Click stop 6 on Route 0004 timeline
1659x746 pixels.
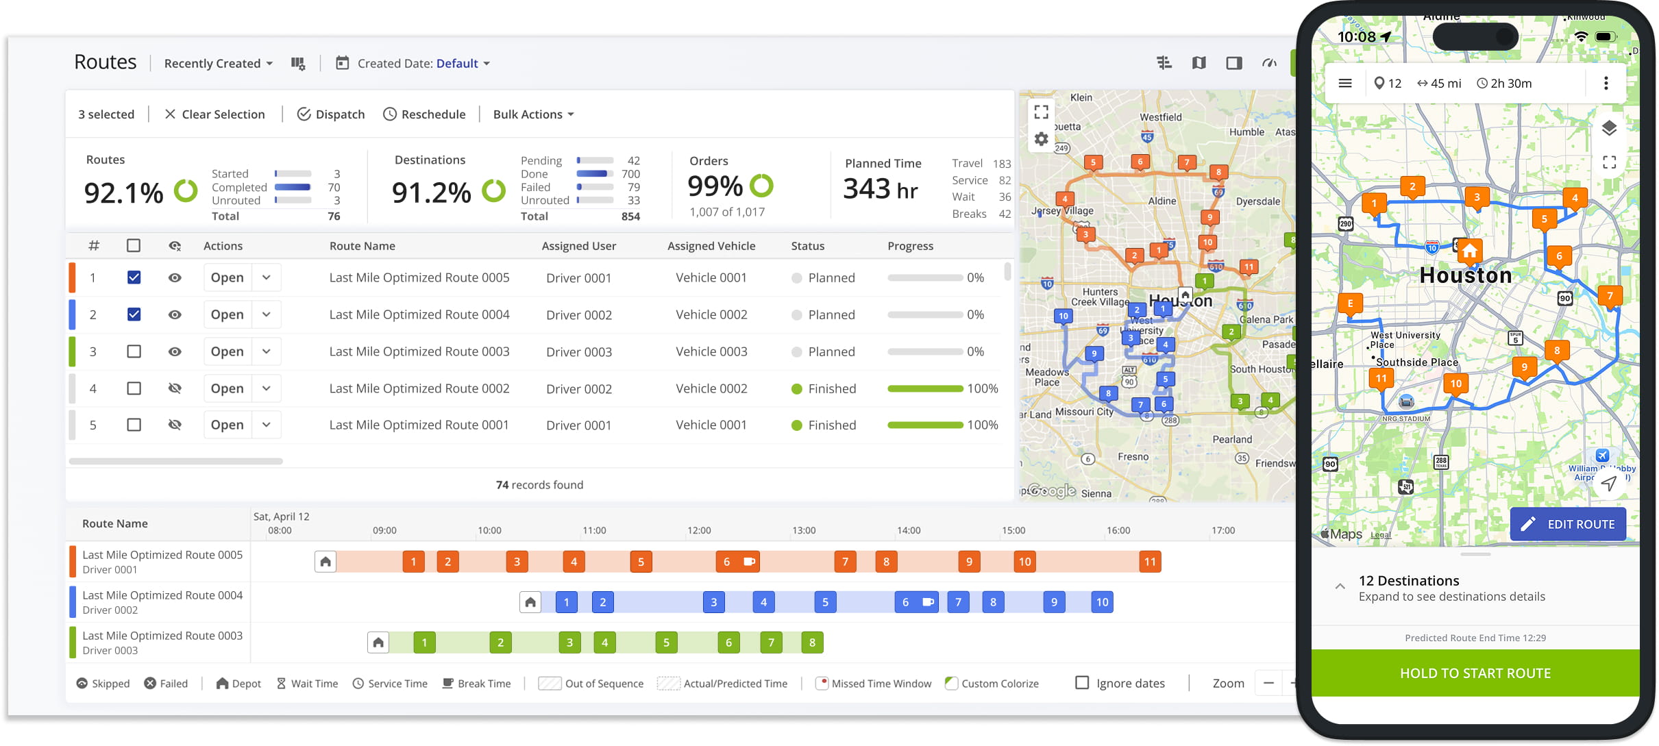(905, 602)
